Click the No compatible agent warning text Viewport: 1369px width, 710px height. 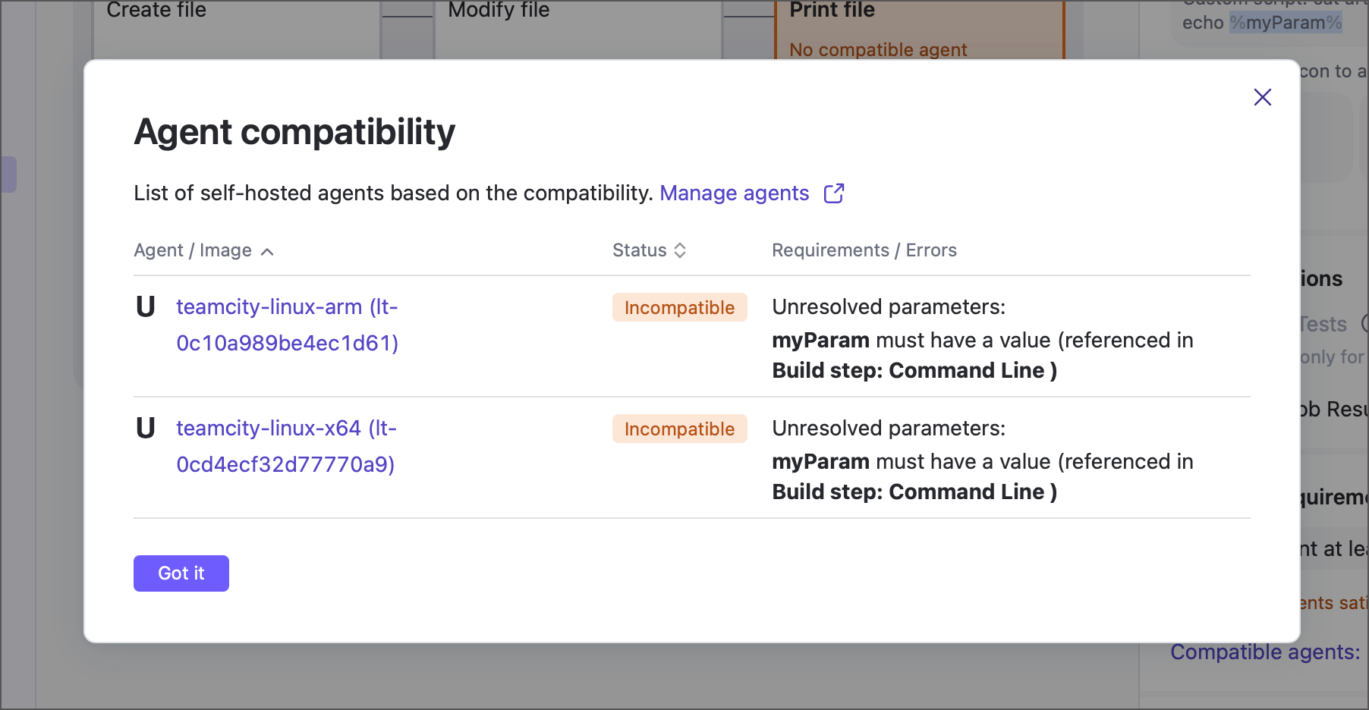click(x=878, y=49)
